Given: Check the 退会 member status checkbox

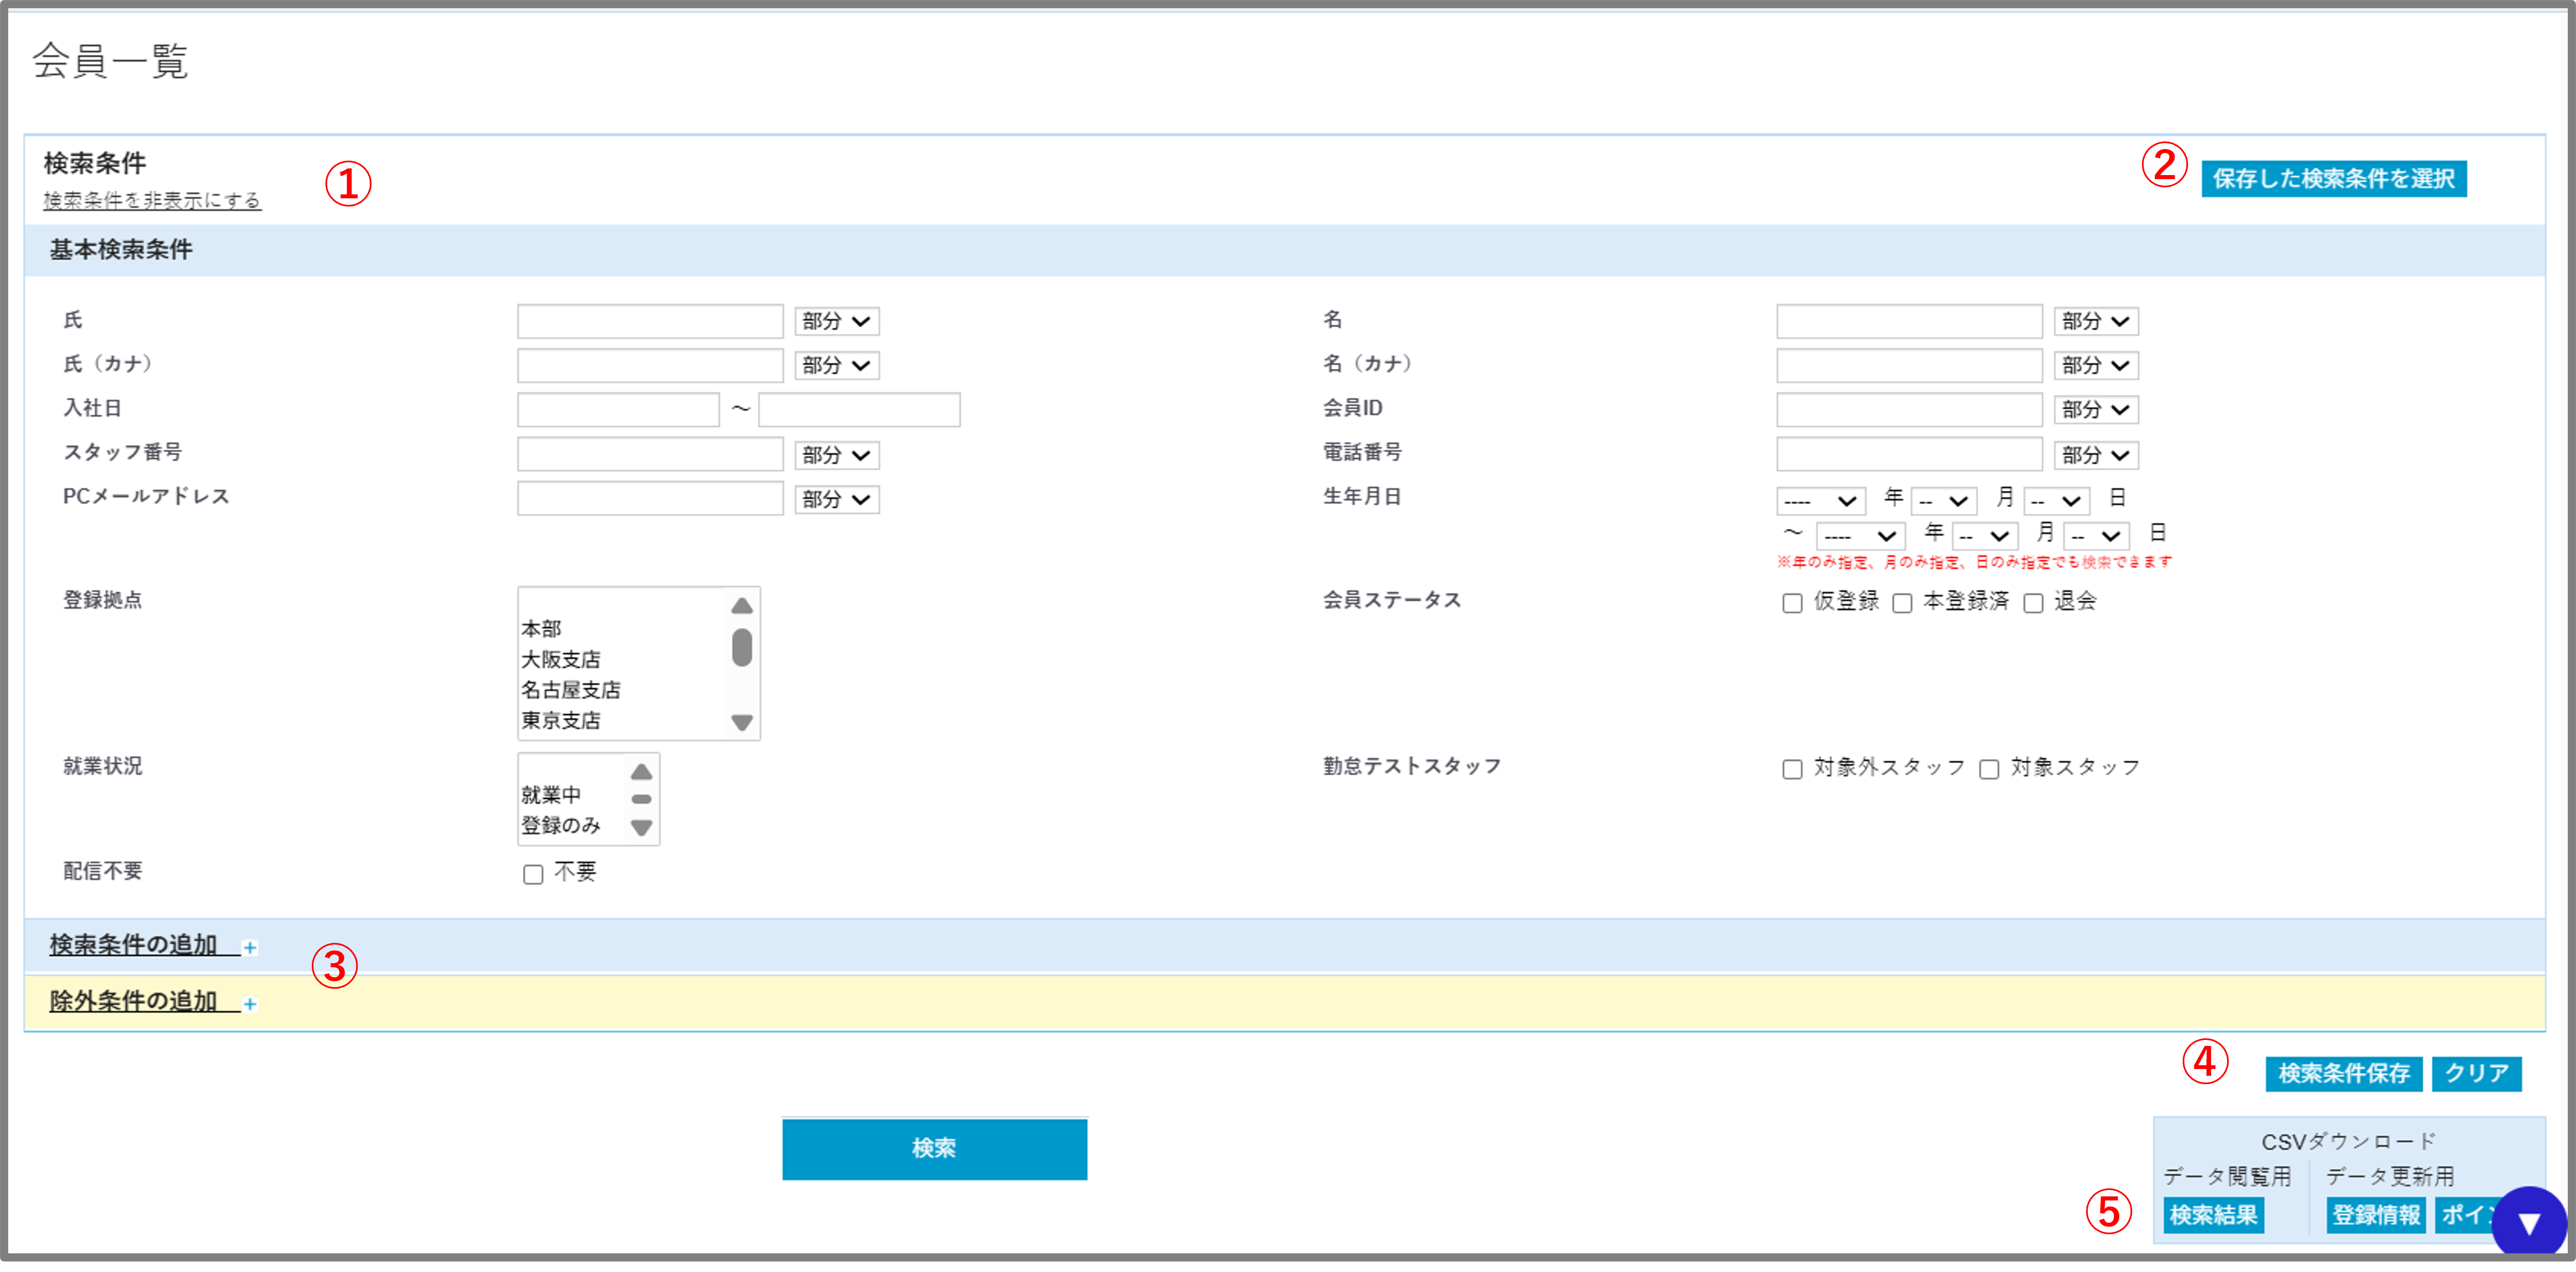Looking at the screenshot, I should 2033,603.
